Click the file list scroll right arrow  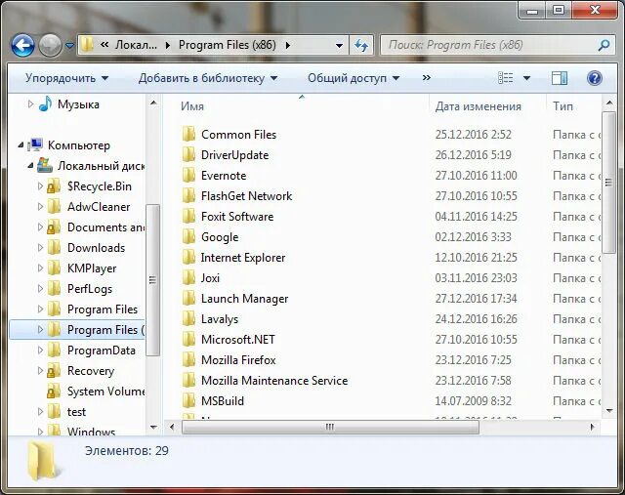[x=593, y=428]
